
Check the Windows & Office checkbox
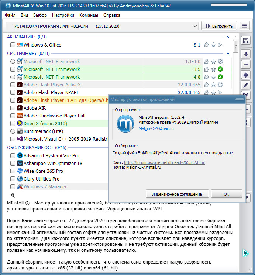pos(13,45)
